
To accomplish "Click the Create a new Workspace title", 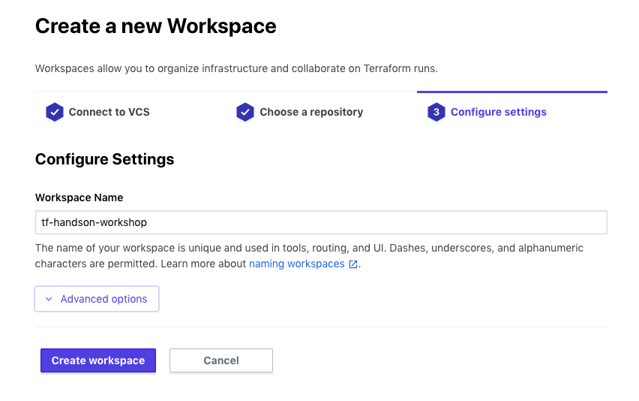I will click(155, 26).
